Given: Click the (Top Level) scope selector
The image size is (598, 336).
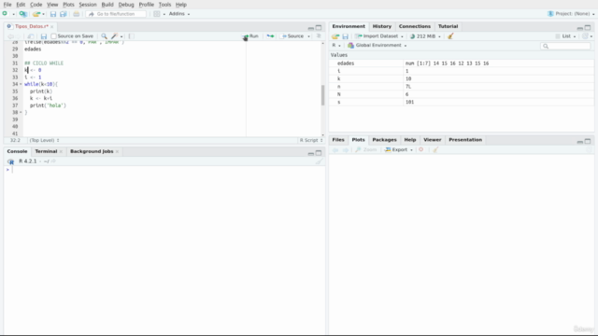Looking at the screenshot, I should point(44,140).
